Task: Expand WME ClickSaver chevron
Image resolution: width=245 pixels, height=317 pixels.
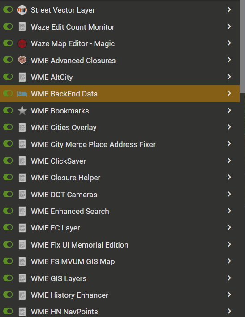Action: pos(229,161)
